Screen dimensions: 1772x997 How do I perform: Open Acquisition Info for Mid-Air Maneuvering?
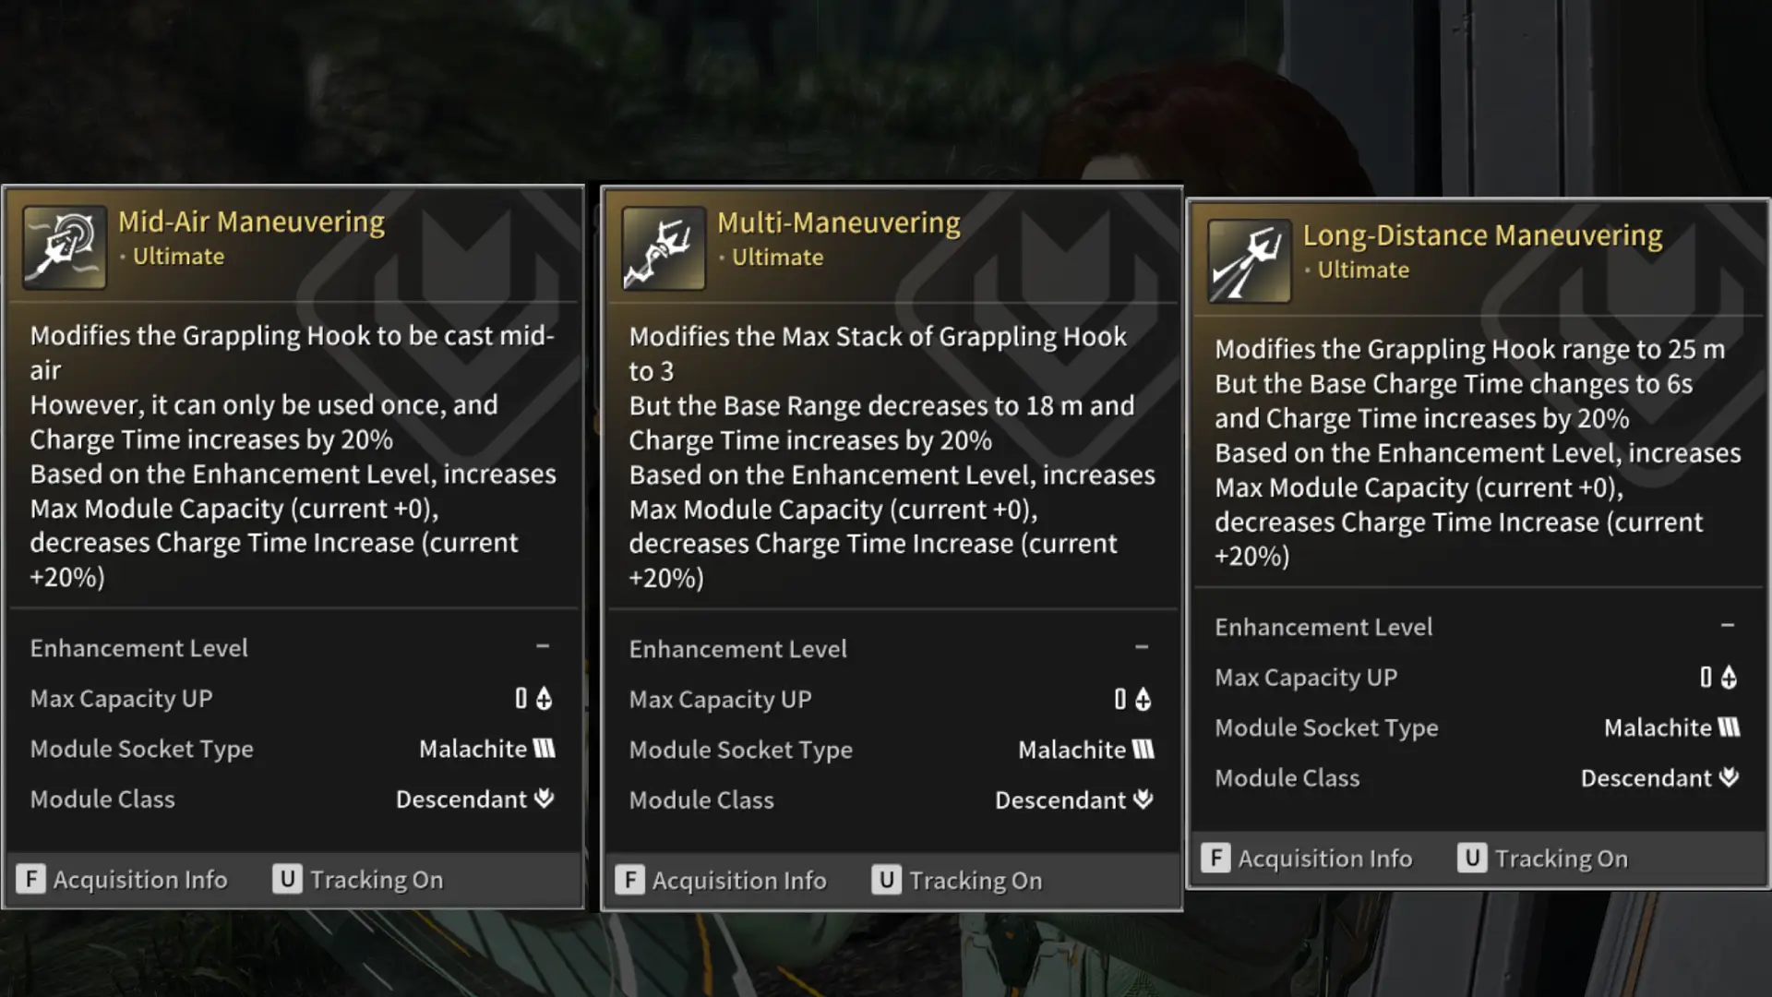click(x=122, y=880)
